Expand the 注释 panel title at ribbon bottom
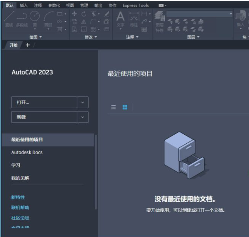Screen dimensions: 249x237 tap(132, 37)
